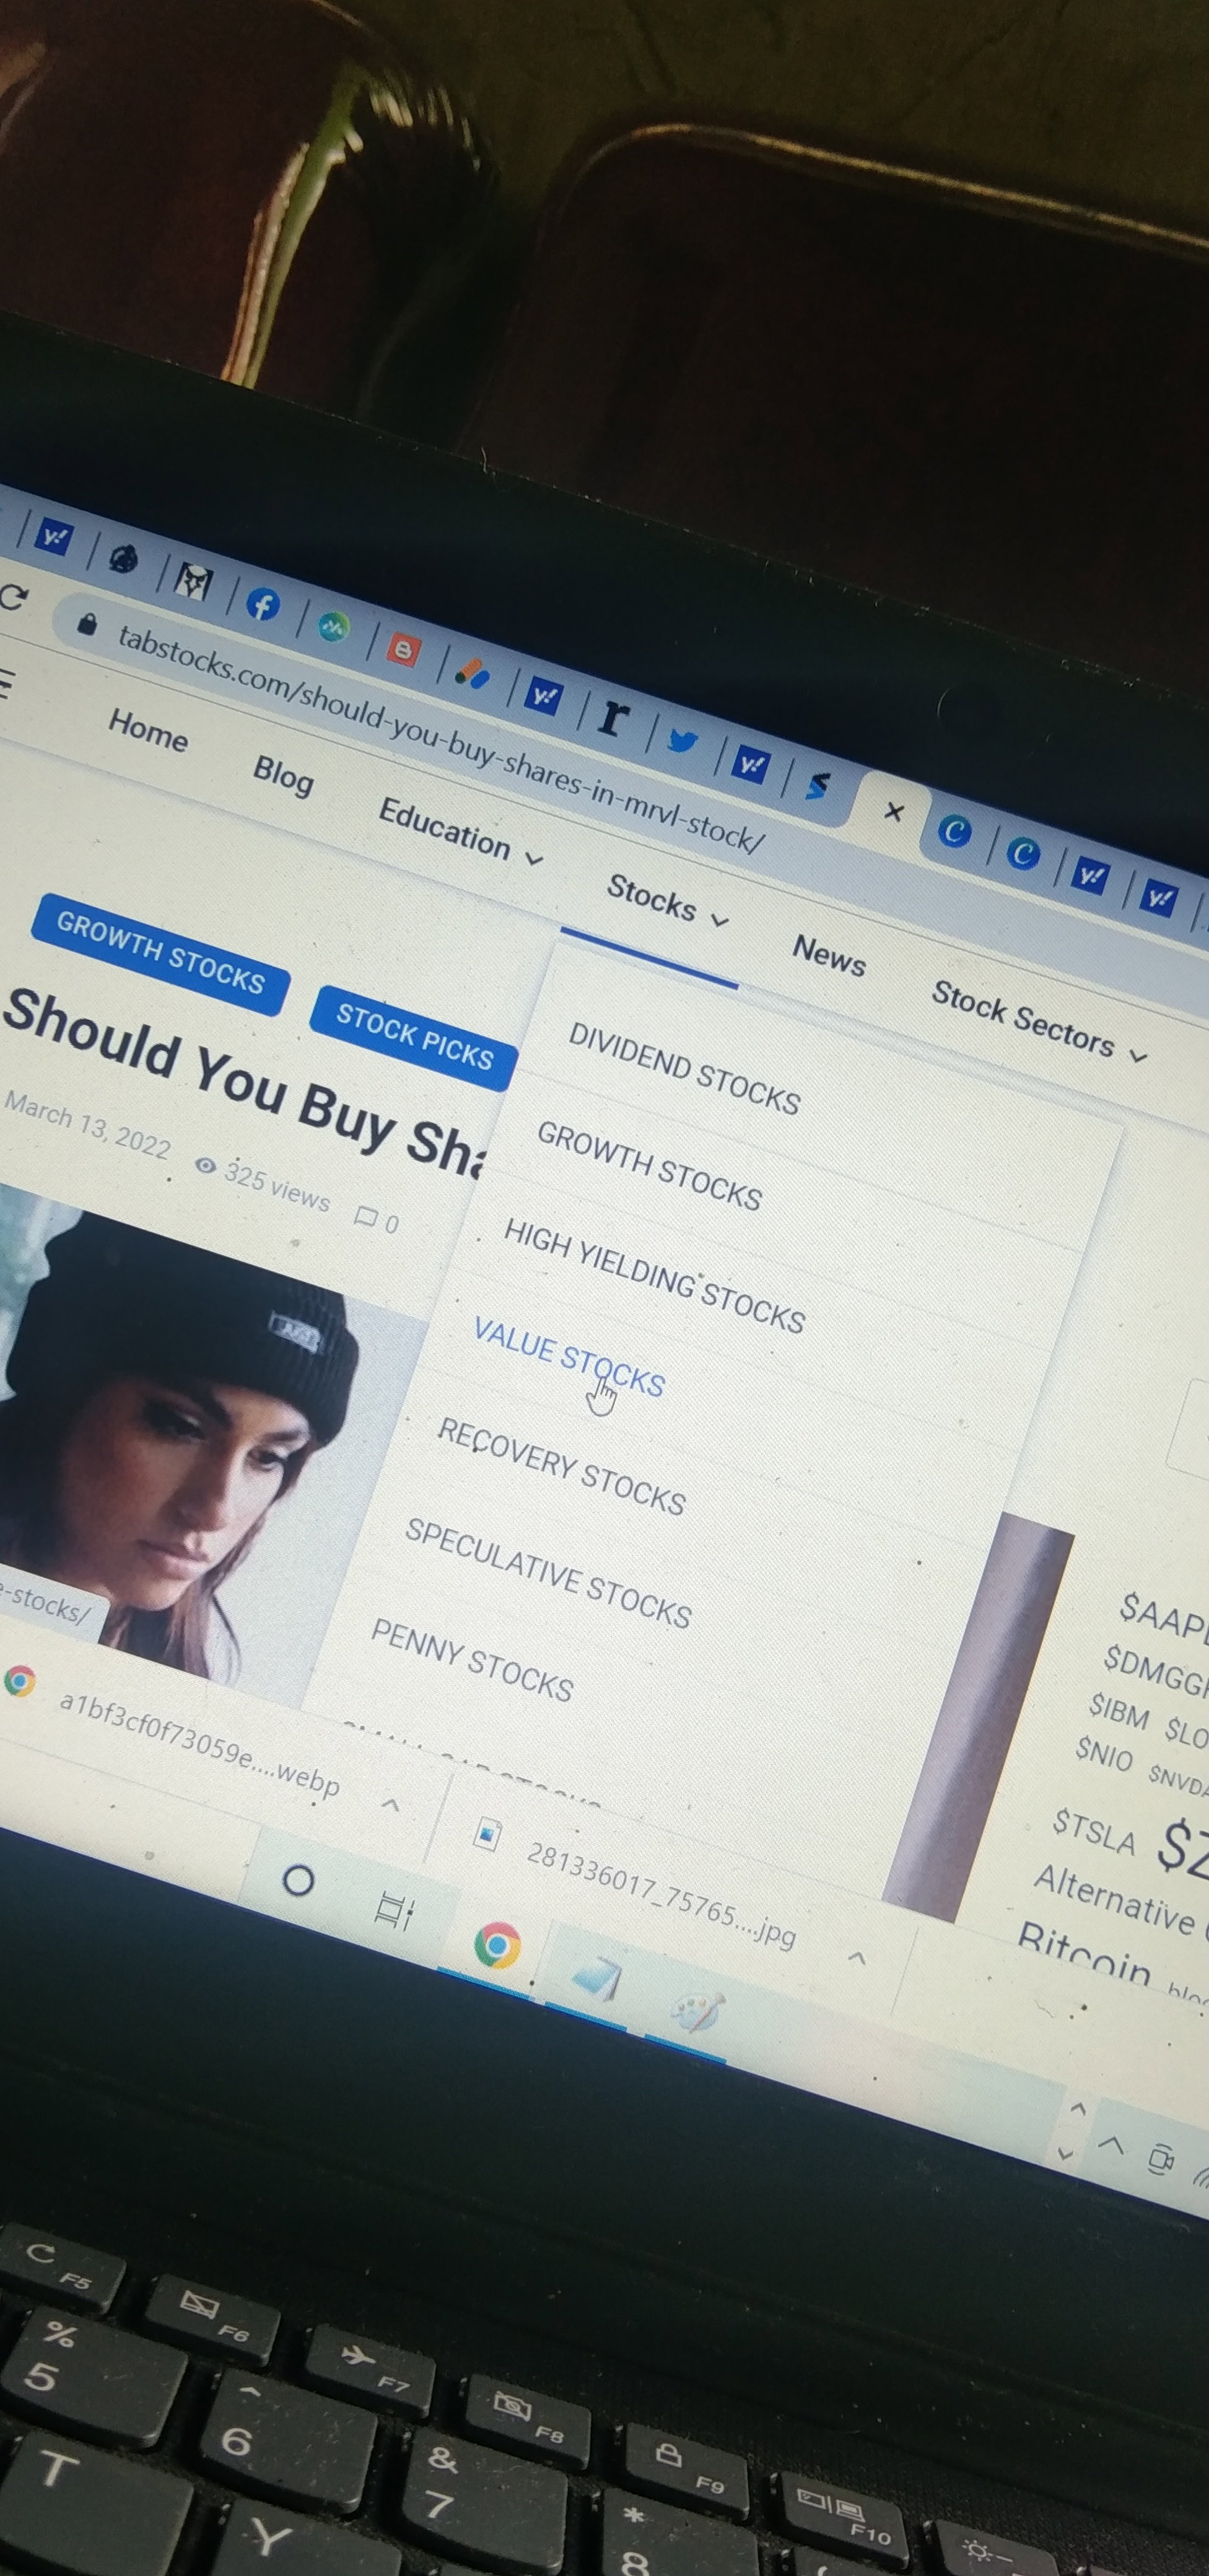Switch to the Twitter browser tab
This screenshot has height=2576, width=1209.
pyautogui.click(x=683, y=741)
